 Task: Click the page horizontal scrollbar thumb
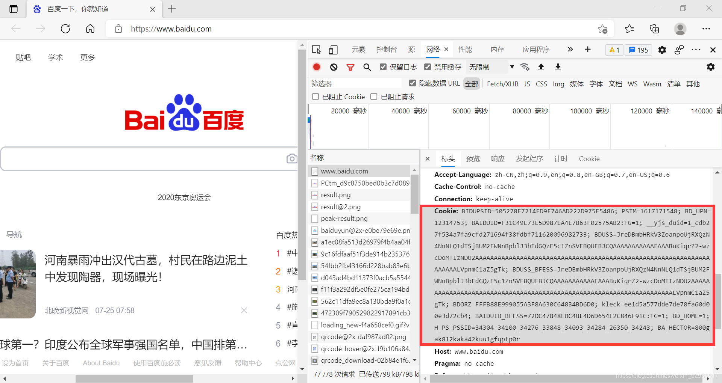pyautogui.click(x=134, y=378)
